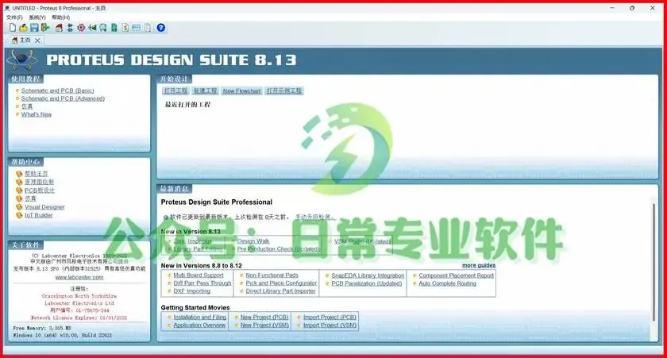Open PCB Layout via red chip icon
This screenshot has width=667, height=358.
coord(81,28)
